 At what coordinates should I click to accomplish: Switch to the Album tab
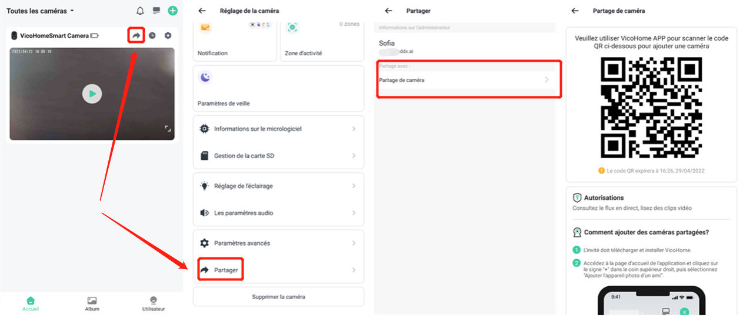coord(92,304)
